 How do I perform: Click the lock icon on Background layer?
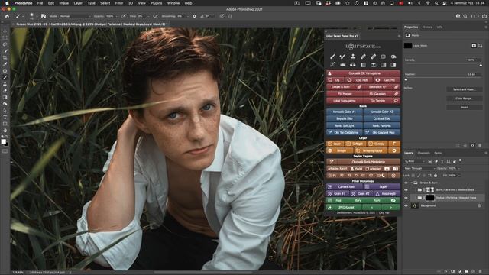479,205
